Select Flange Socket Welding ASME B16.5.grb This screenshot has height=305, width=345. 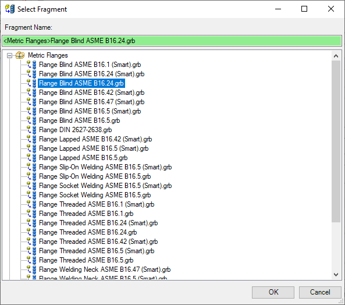pyautogui.click(x=95, y=195)
